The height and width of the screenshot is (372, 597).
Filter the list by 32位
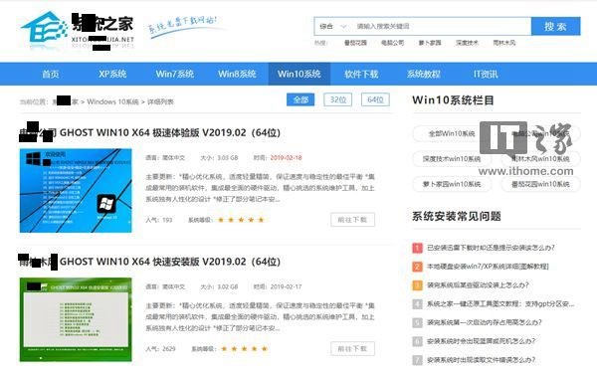pos(337,99)
